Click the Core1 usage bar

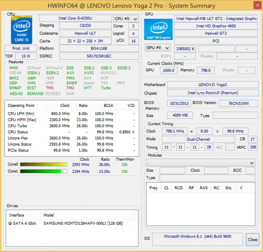43,171
